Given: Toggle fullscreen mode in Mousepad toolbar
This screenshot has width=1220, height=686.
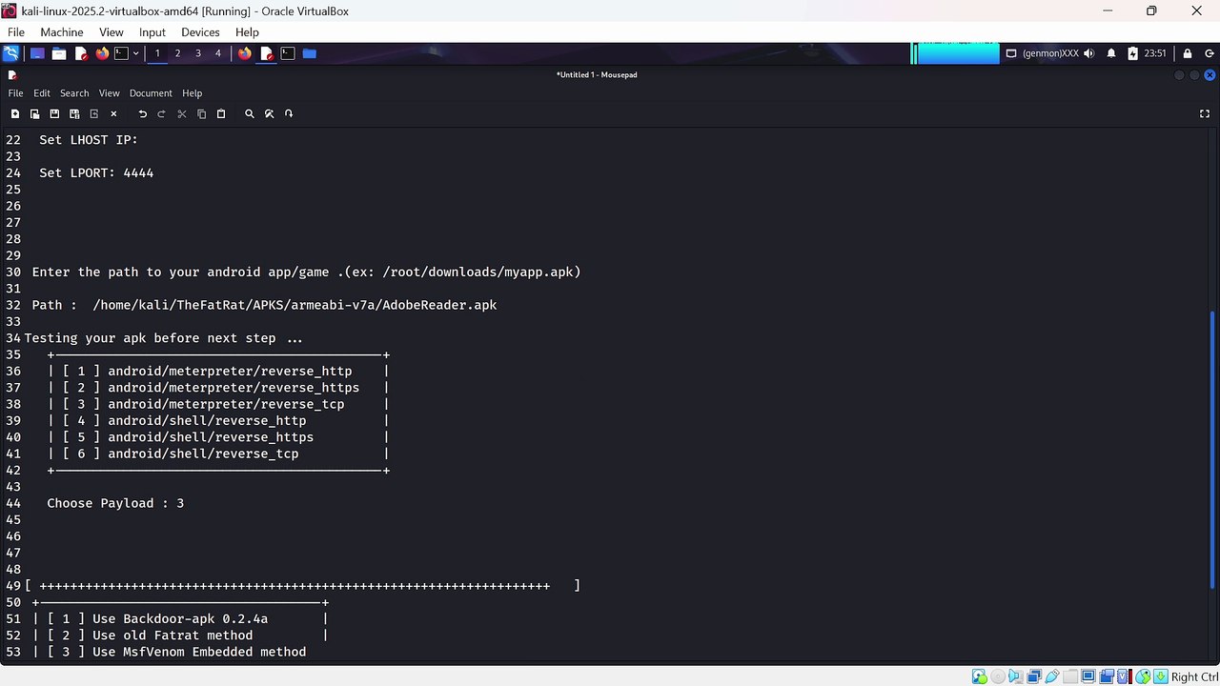Looking at the screenshot, I should click(1205, 114).
